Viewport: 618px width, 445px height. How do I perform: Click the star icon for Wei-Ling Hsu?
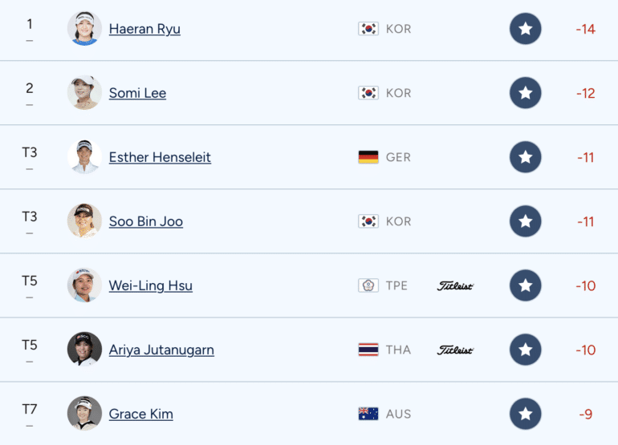click(x=526, y=285)
